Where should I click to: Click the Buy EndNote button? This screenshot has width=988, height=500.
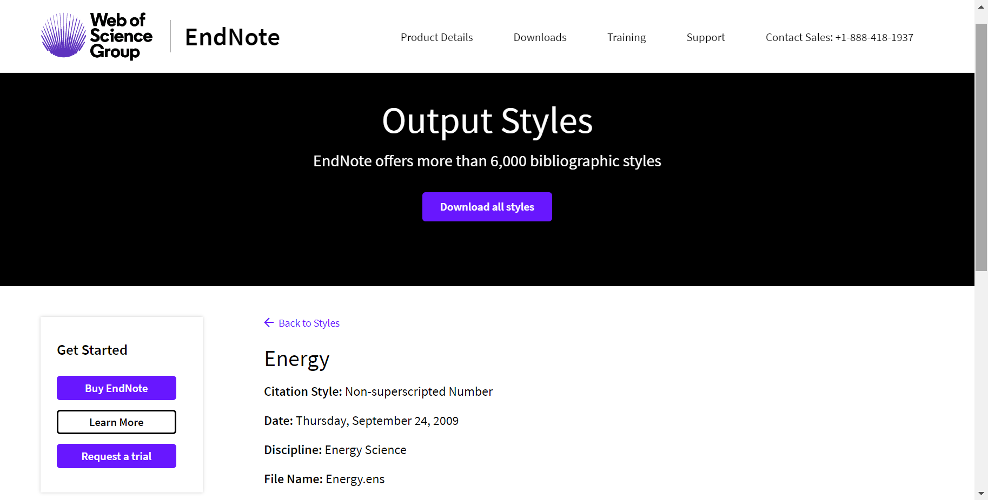click(x=116, y=388)
